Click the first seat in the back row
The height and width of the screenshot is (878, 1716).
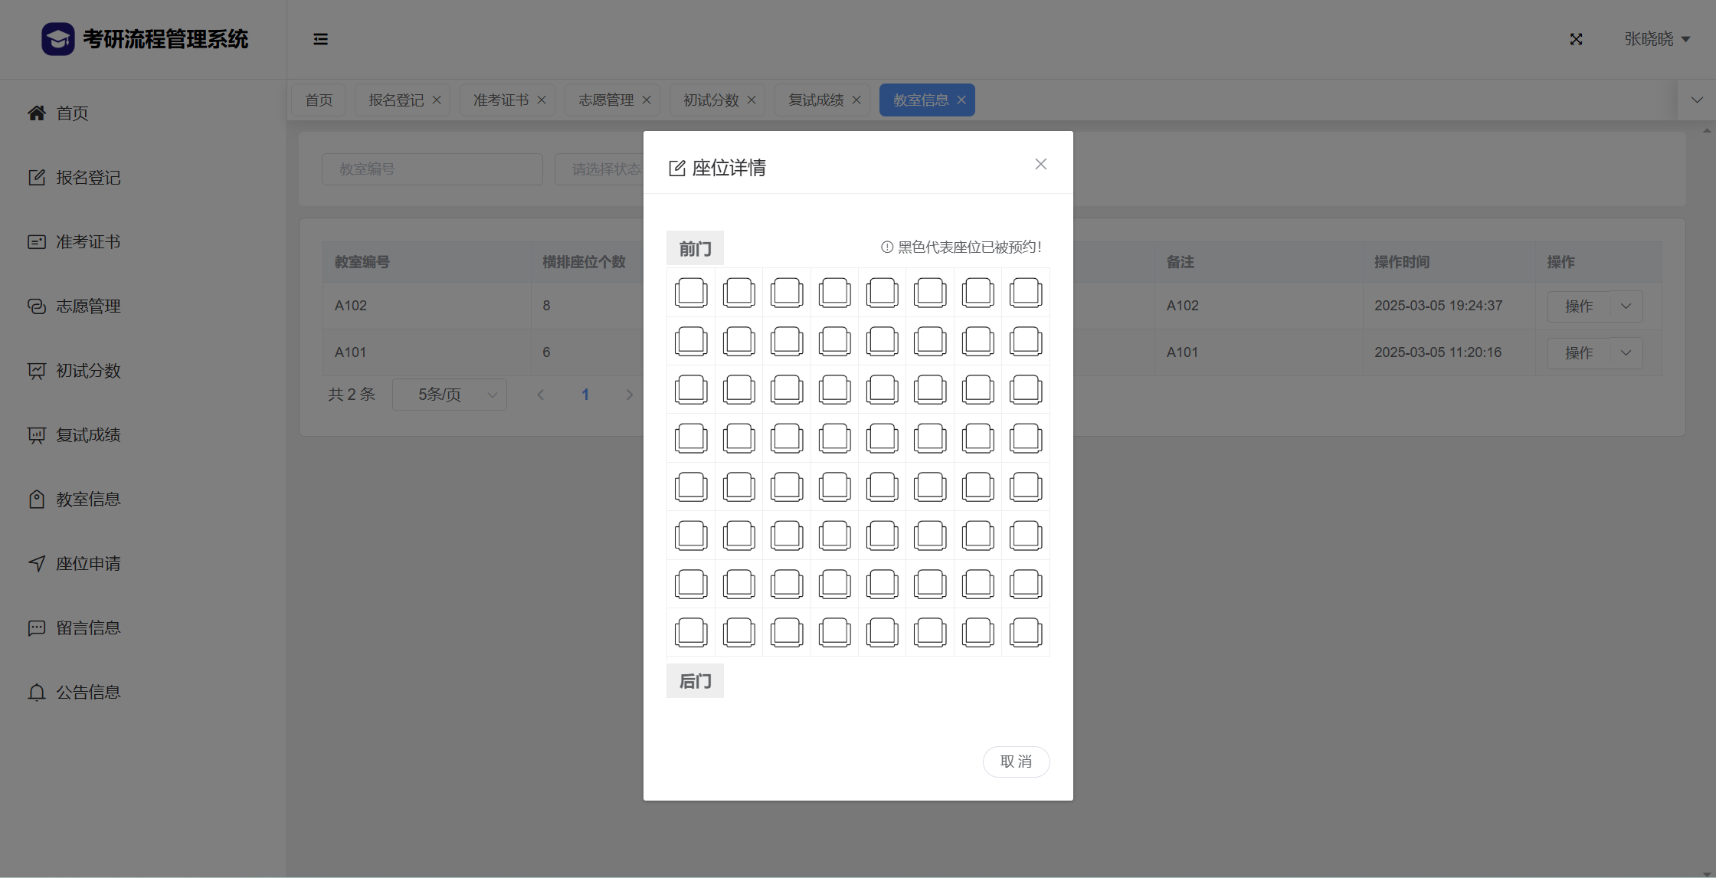[691, 632]
